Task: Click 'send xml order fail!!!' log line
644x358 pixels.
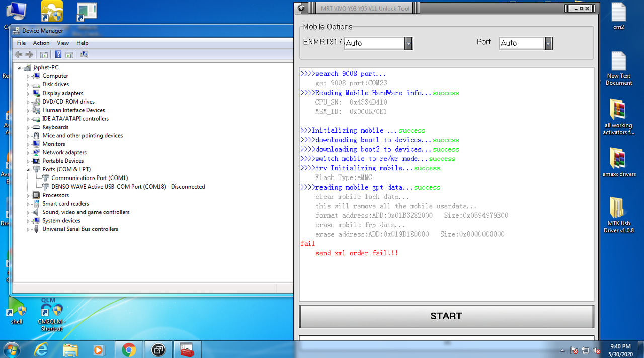Action: [x=357, y=253]
